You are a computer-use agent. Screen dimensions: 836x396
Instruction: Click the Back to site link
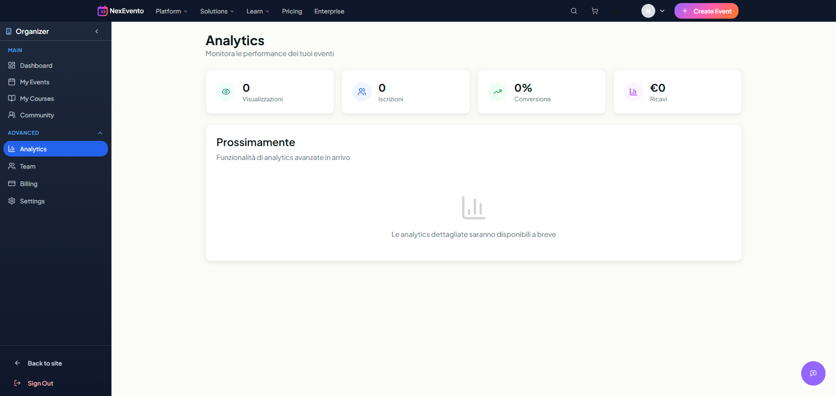44,363
